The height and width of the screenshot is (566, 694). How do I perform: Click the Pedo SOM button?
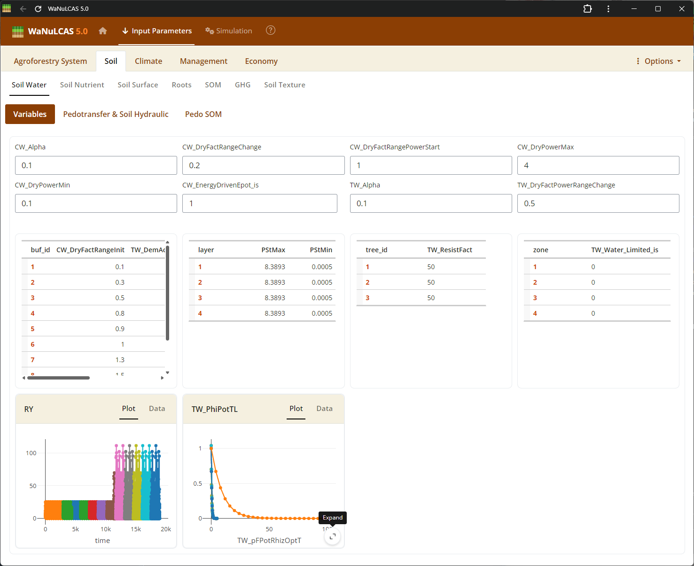[x=203, y=114]
